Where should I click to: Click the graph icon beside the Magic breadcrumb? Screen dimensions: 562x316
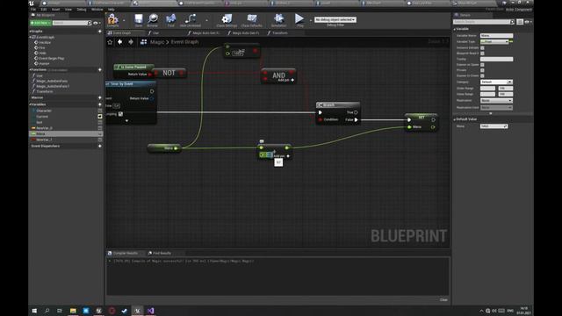pyautogui.click(x=144, y=42)
